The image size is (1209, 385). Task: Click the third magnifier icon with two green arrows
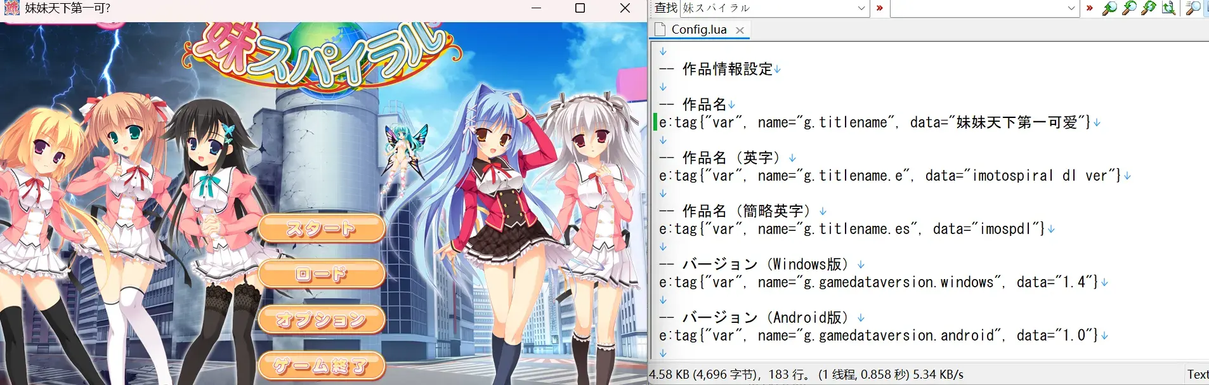(1149, 8)
